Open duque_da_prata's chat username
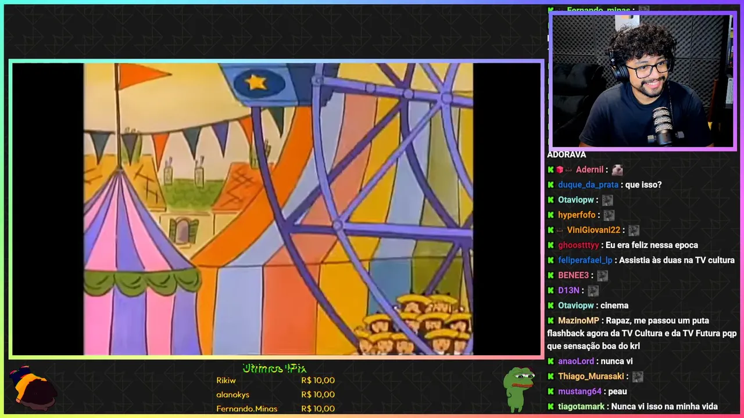This screenshot has width=744, height=418. coord(588,185)
